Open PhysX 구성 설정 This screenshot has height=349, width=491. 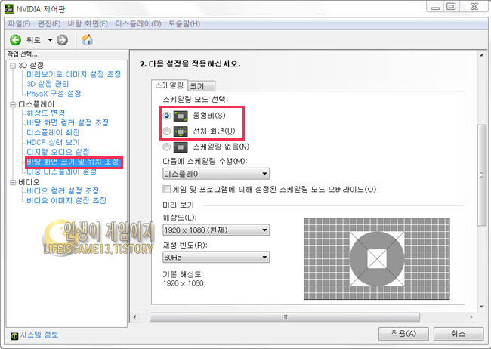click(x=54, y=94)
